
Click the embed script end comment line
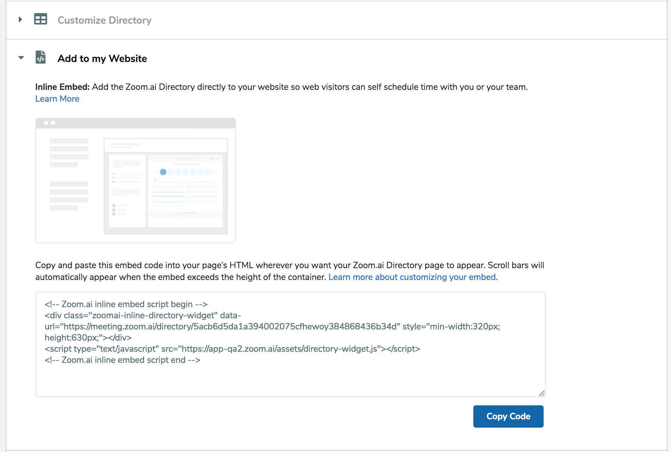123,360
